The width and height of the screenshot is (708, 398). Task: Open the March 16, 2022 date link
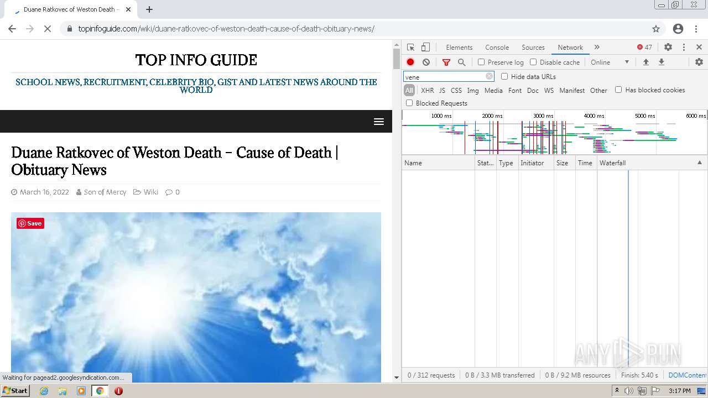[44, 192]
